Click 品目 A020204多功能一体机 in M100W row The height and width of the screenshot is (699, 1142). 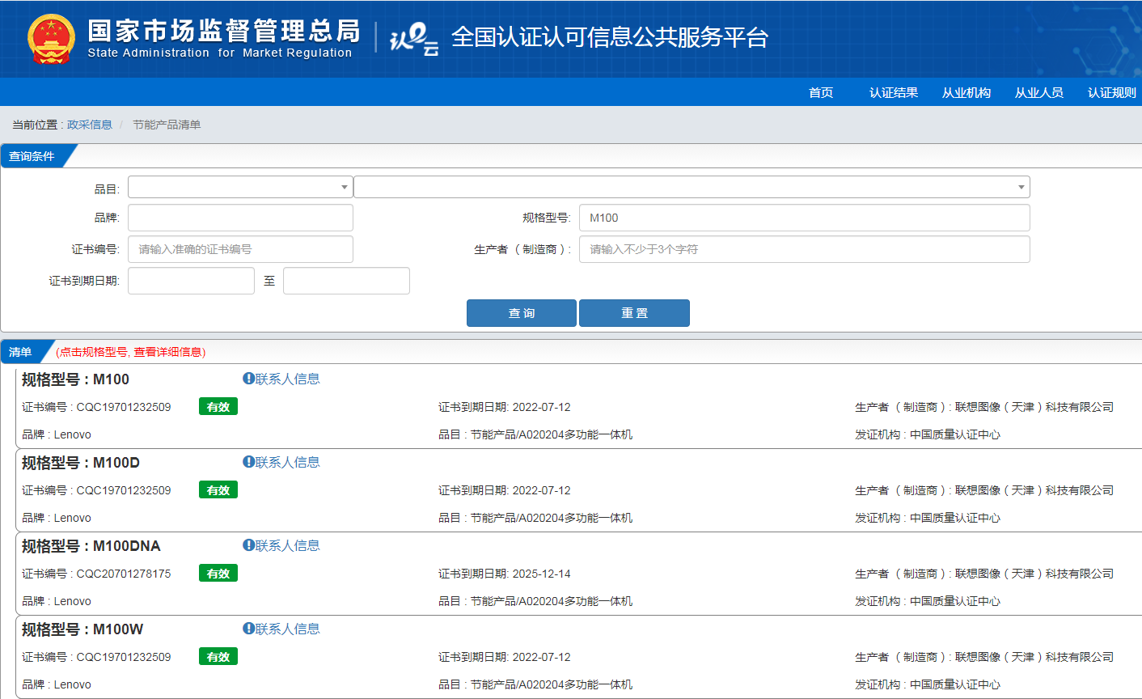[535, 684]
